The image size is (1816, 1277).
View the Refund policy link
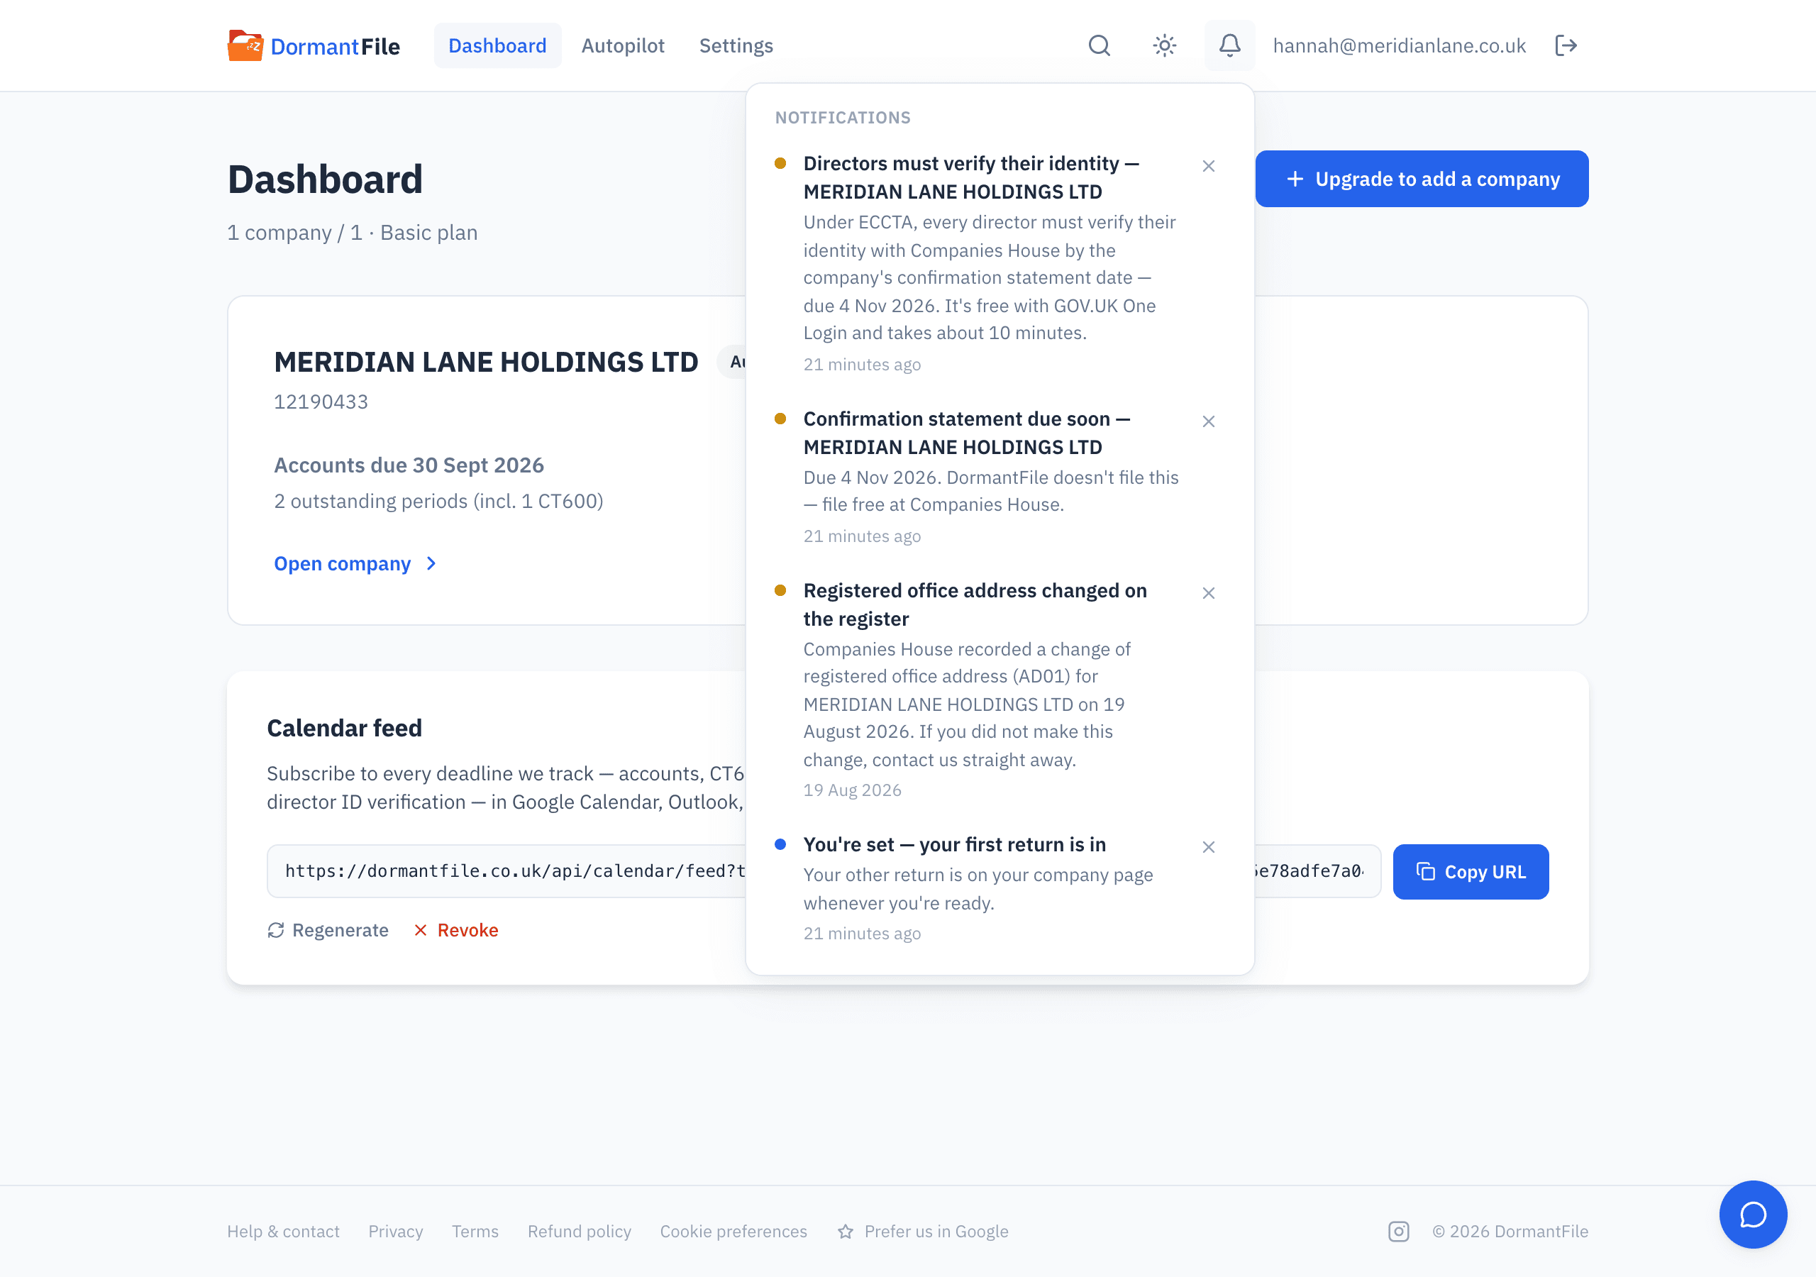point(579,1231)
